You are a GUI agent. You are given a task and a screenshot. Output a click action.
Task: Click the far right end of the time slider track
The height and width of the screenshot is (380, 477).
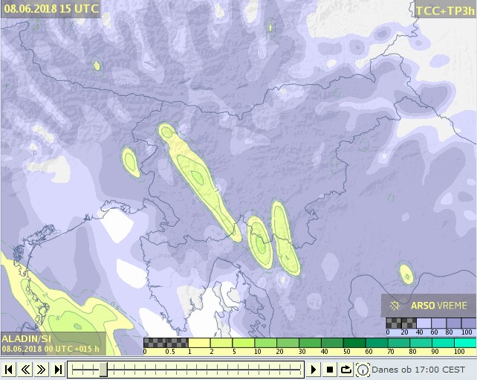(x=301, y=370)
